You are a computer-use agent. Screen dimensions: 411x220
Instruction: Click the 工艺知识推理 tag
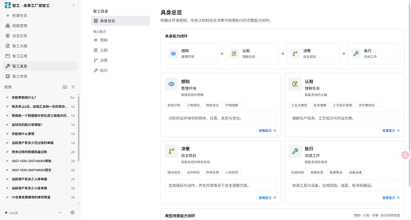(342, 105)
